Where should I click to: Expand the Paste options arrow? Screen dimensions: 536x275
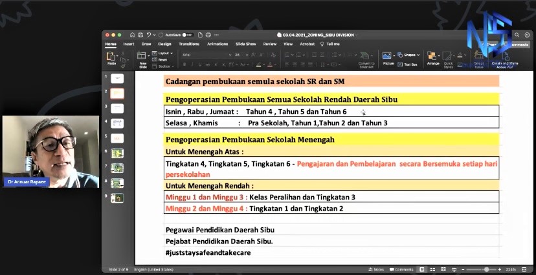click(x=117, y=56)
